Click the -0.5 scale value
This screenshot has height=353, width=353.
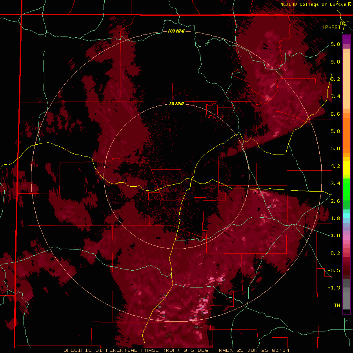point(334,271)
